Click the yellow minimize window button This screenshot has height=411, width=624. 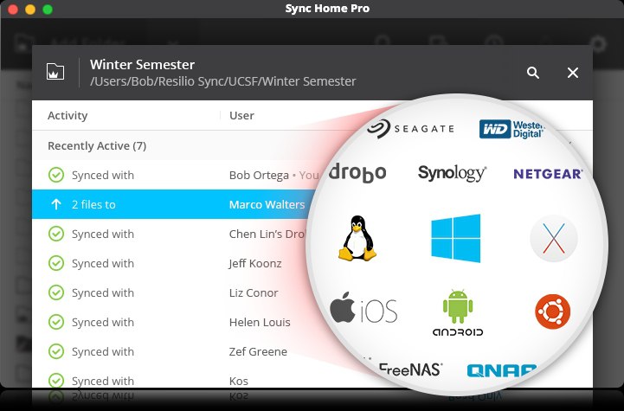30,10
